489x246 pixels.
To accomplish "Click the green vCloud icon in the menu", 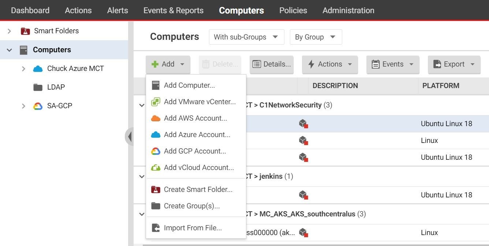I will [156, 168].
